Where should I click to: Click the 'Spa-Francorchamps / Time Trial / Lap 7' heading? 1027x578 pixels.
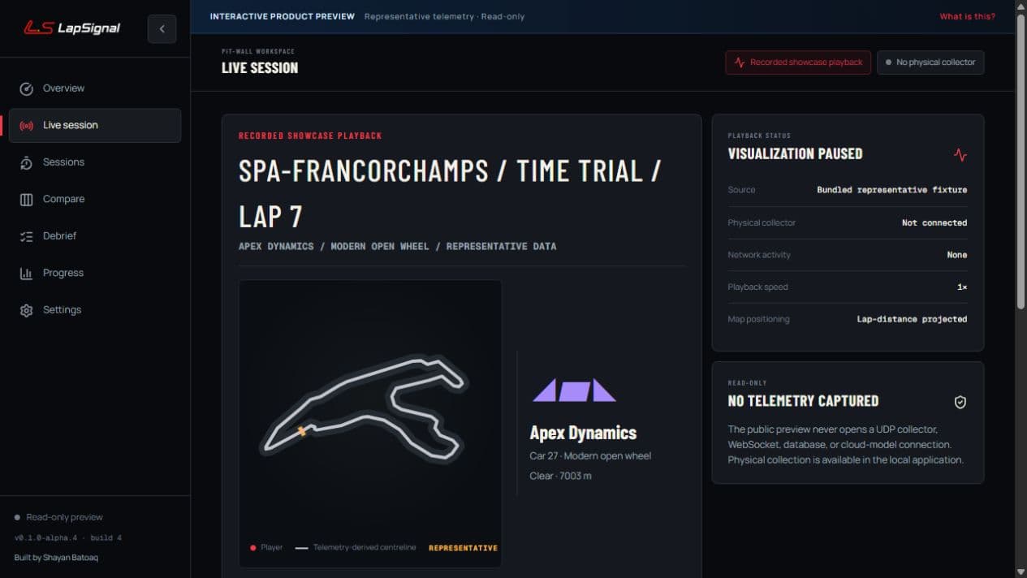pyautogui.click(x=450, y=194)
